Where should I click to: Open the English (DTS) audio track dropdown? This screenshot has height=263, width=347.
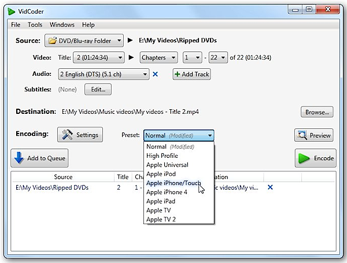[104, 74]
